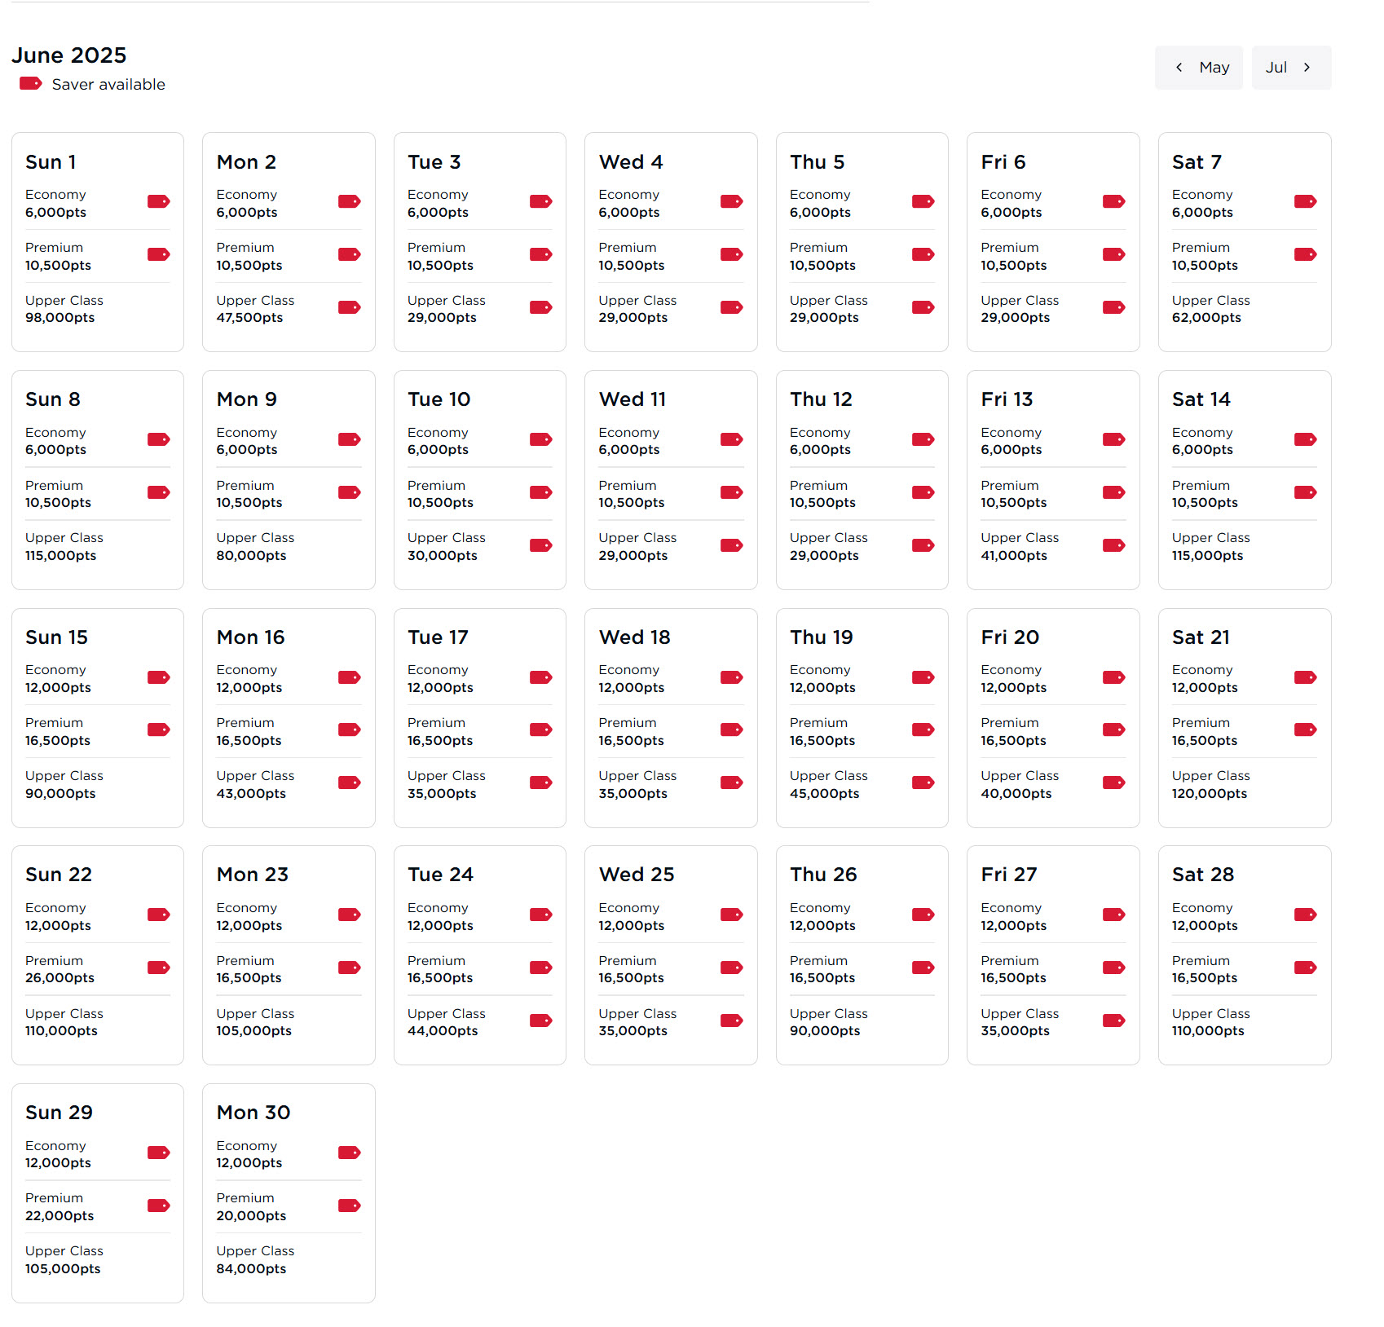Go to next month Jul
This screenshot has width=1384, height=1327.
pyautogui.click(x=1291, y=68)
